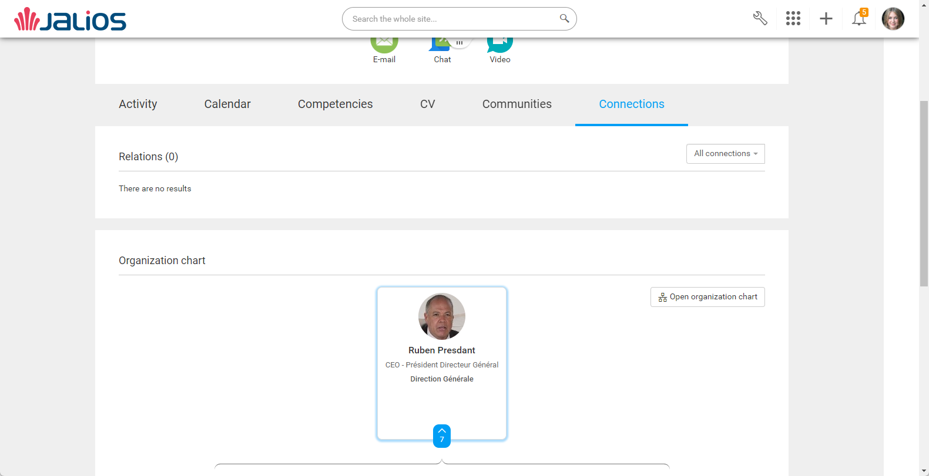Screen dimensions: 929x476
Task: Open the Ruben Presdant name link
Action: pos(442,350)
